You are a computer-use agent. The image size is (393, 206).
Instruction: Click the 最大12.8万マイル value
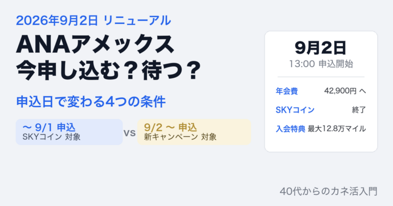(x=337, y=129)
